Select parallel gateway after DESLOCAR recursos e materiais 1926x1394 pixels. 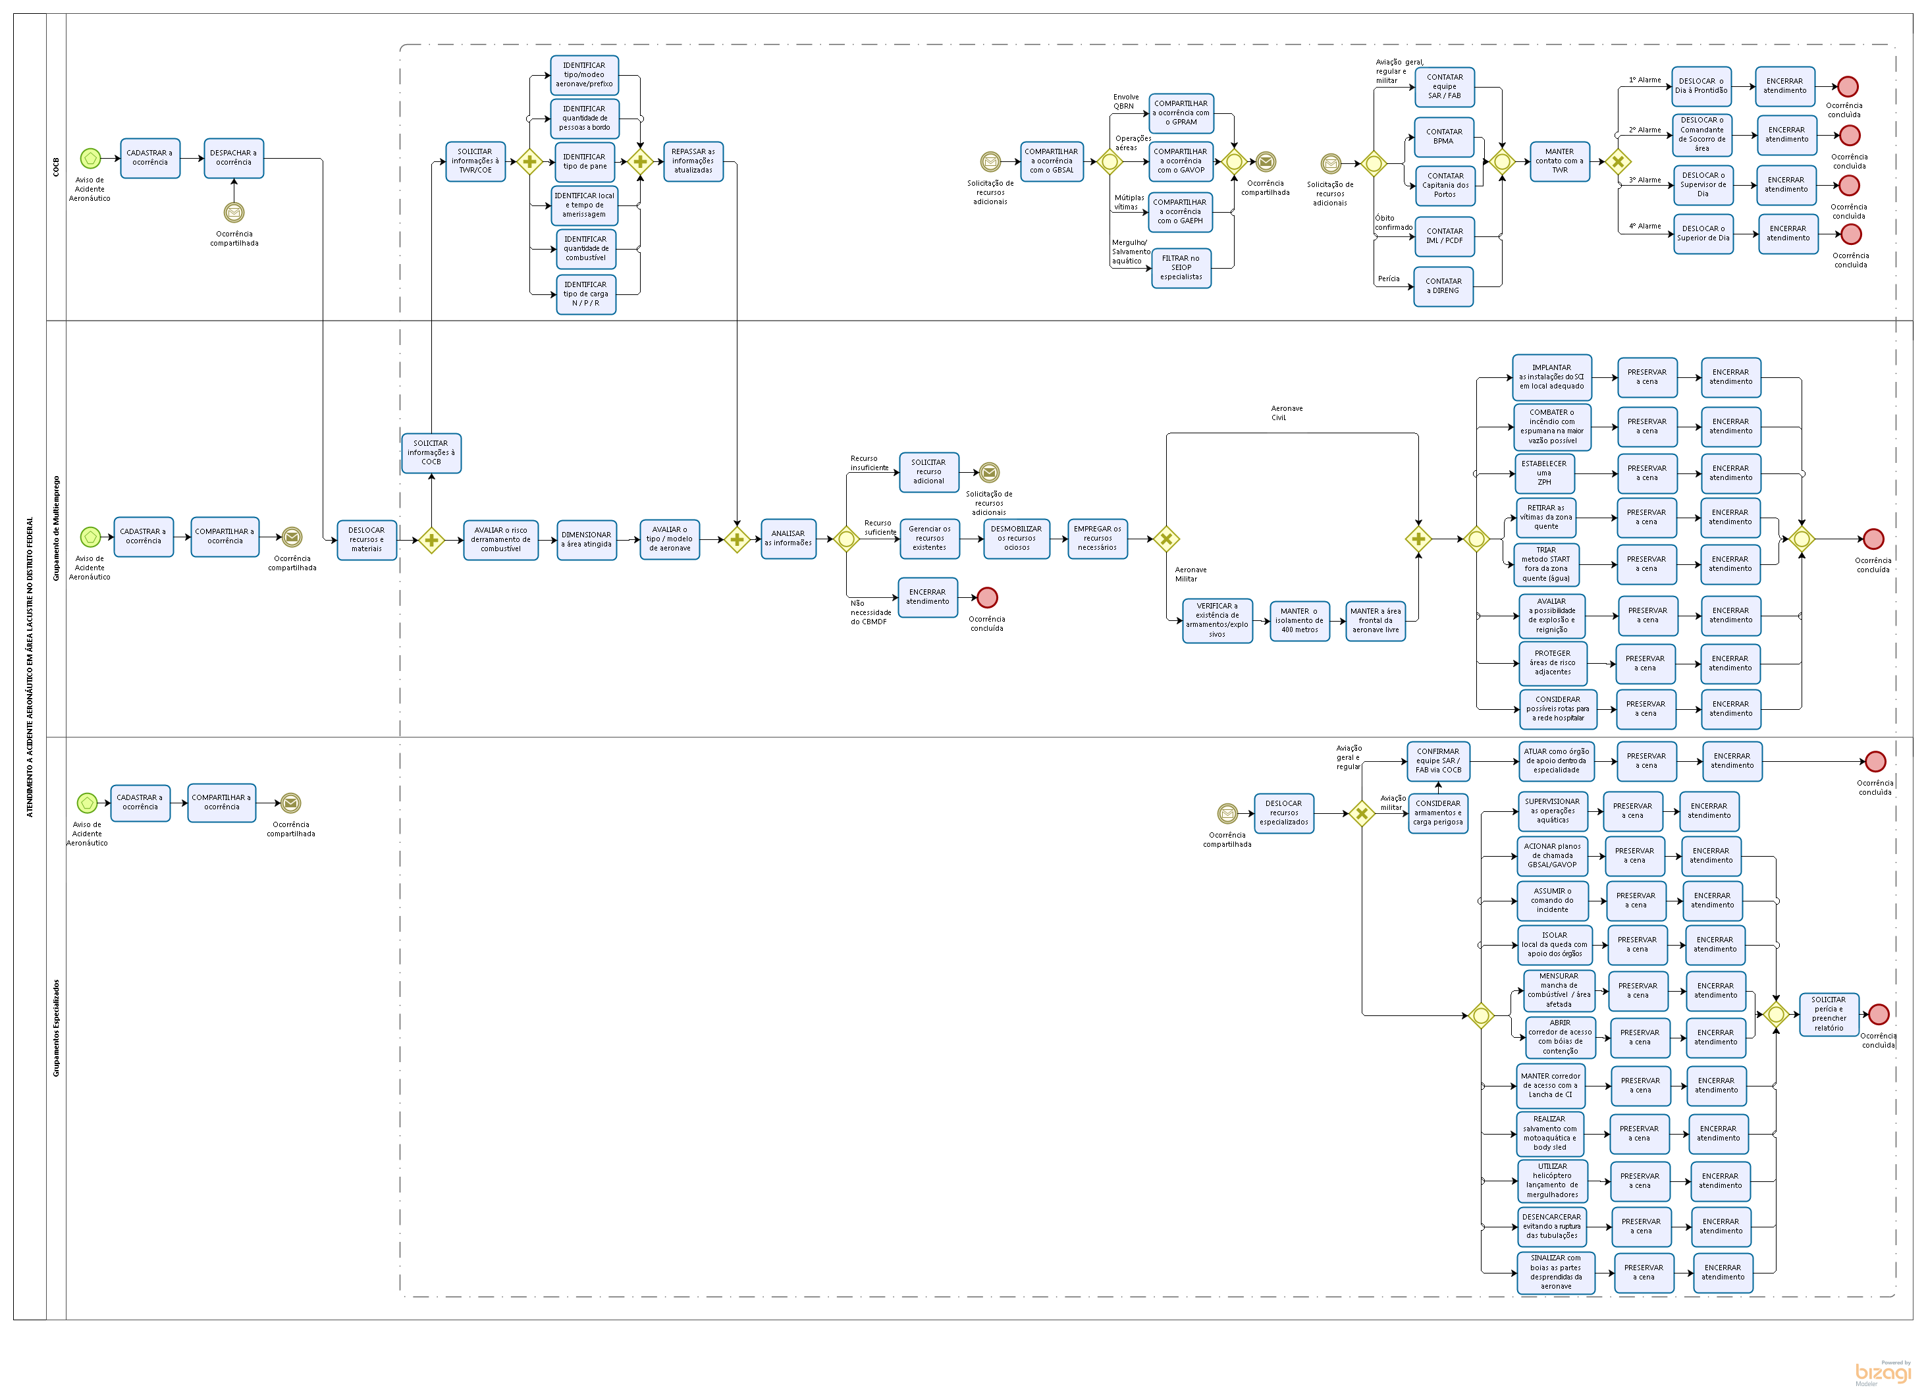tap(431, 540)
